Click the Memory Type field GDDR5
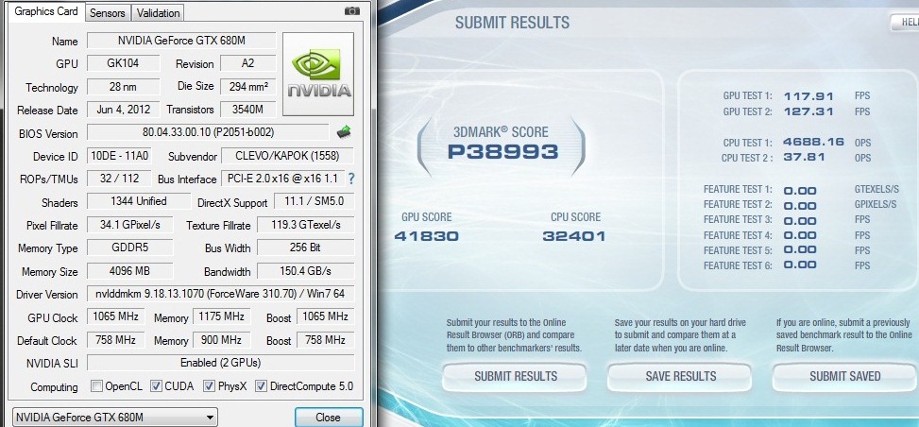The height and width of the screenshot is (427, 919). (130, 248)
